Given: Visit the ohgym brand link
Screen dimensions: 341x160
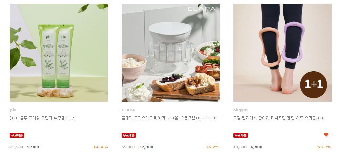Looking at the screenshot, I should (240, 110).
